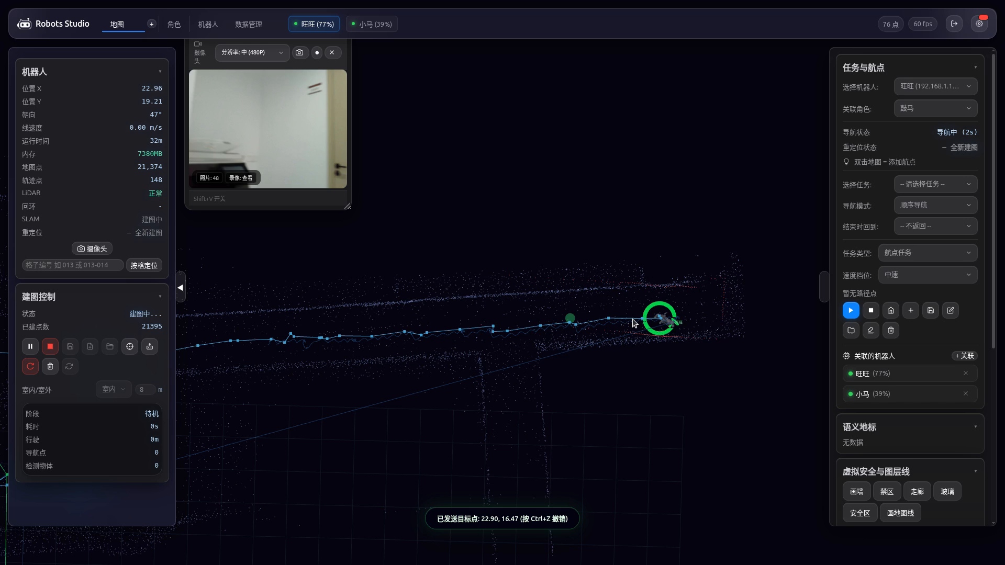Click the 按格定位 button
This screenshot has width=1005, height=565.
tap(144, 265)
